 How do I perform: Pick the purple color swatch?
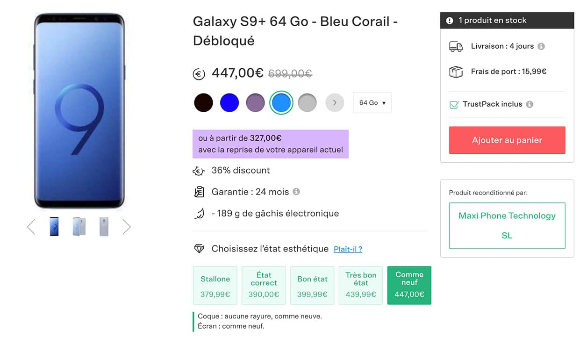(255, 103)
